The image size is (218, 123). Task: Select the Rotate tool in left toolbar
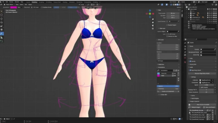[2, 22]
